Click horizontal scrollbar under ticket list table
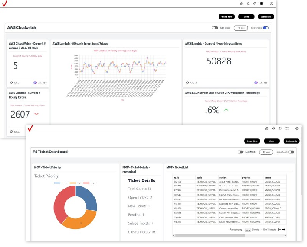Viewport: 307px width, 247px height. coord(210,236)
